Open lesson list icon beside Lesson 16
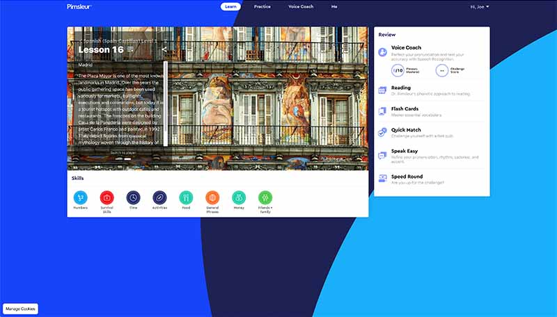This screenshot has width=557, height=317. [x=131, y=49]
